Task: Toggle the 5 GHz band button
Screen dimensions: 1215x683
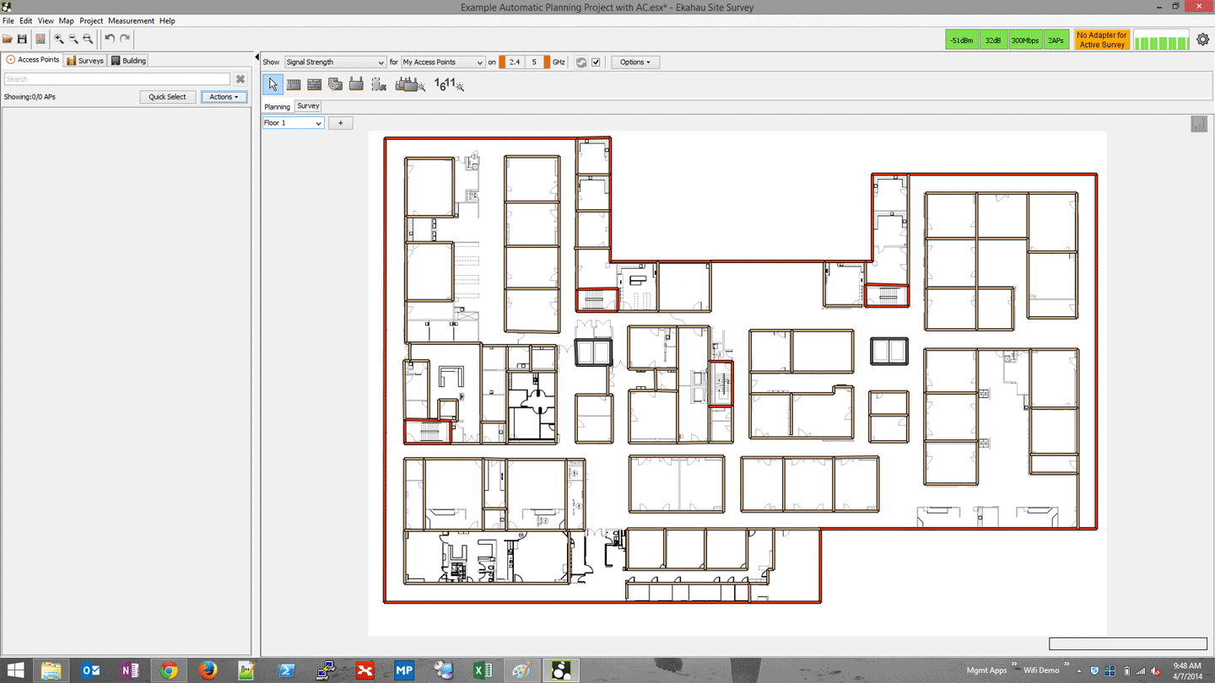Action: click(x=534, y=62)
